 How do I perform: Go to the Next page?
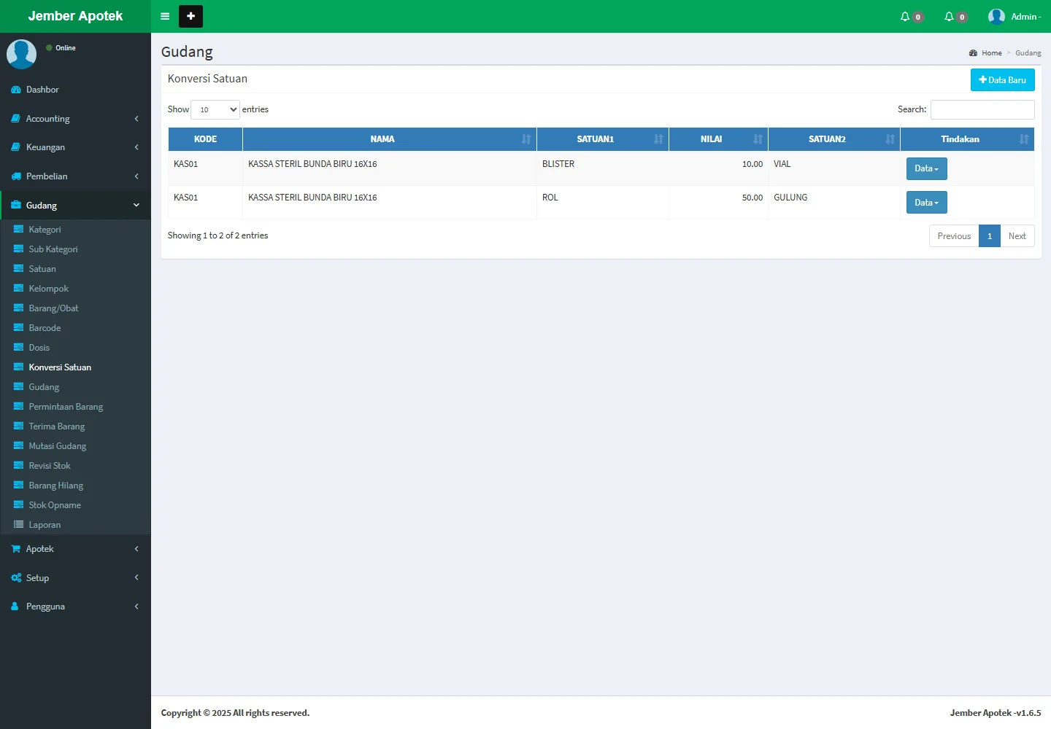coord(1017,236)
